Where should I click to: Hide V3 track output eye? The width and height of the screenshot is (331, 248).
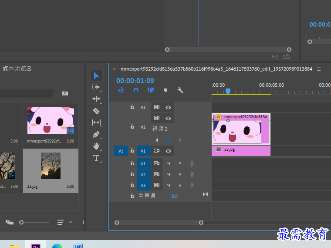168,108
